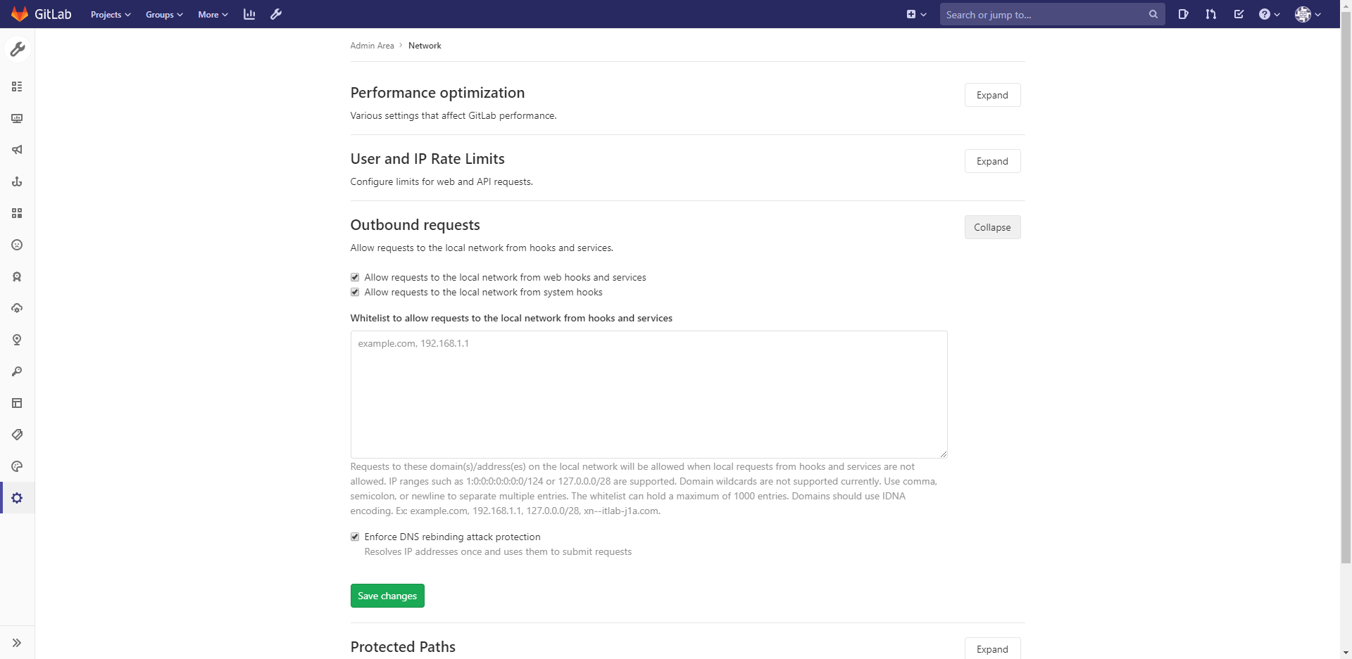Open the Messages megaphone sidebar icon
Viewport: 1352px width, 659px height.
(x=17, y=150)
